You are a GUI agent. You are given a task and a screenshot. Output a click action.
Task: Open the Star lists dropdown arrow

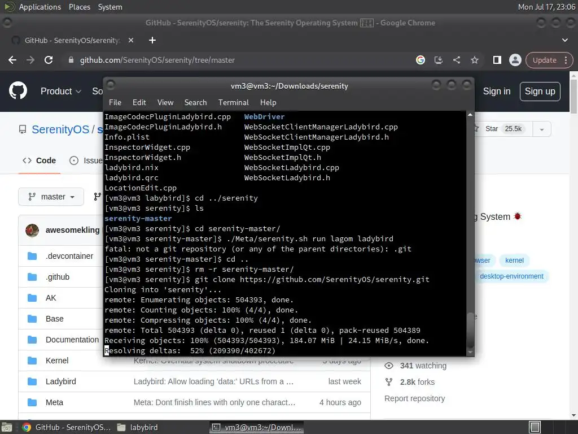click(x=541, y=129)
